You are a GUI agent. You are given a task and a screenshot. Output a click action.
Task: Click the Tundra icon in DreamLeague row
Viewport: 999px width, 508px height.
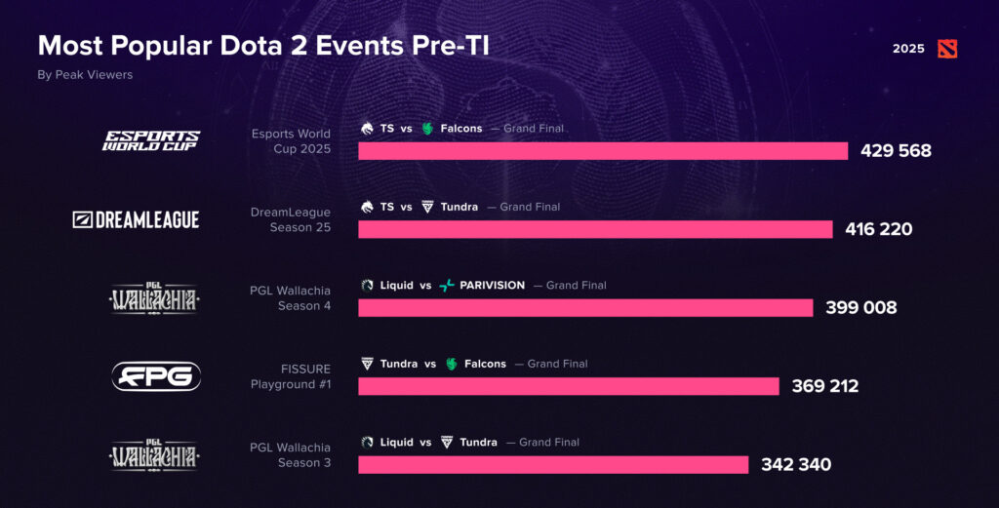point(427,207)
